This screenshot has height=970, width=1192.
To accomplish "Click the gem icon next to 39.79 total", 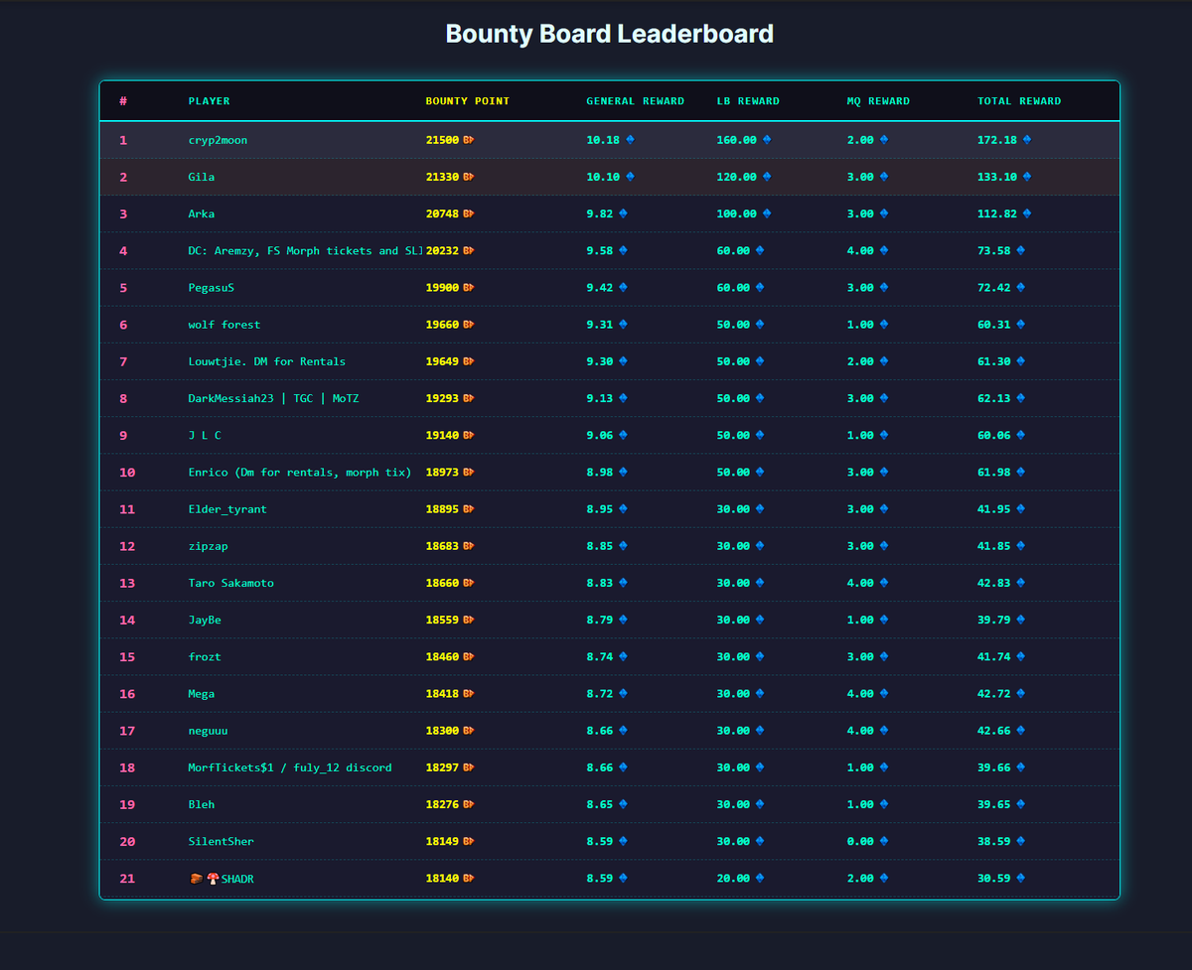I will (1021, 620).
